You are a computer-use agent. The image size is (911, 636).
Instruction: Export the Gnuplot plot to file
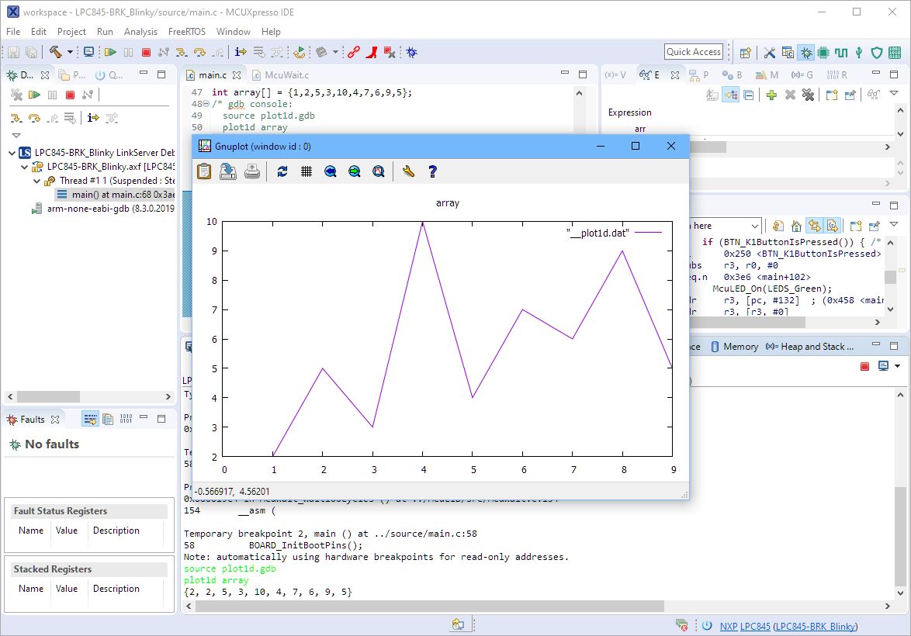228,171
